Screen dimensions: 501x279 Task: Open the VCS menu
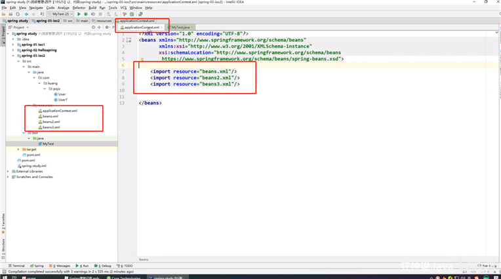pyautogui.click(x=123, y=8)
